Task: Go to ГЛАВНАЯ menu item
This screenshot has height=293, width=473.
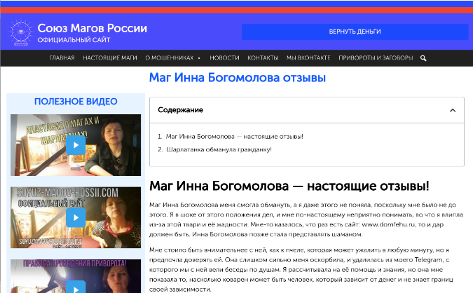Action: [x=62, y=58]
